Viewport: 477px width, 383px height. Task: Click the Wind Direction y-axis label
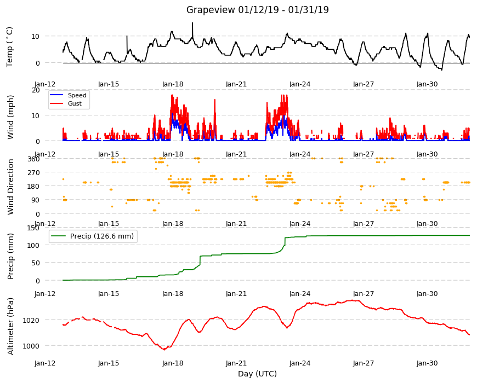(10, 187)
